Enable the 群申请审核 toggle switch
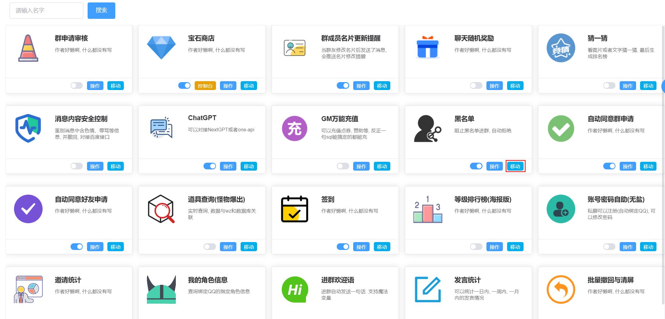The image size is (665, 319). tap(76, 86)
